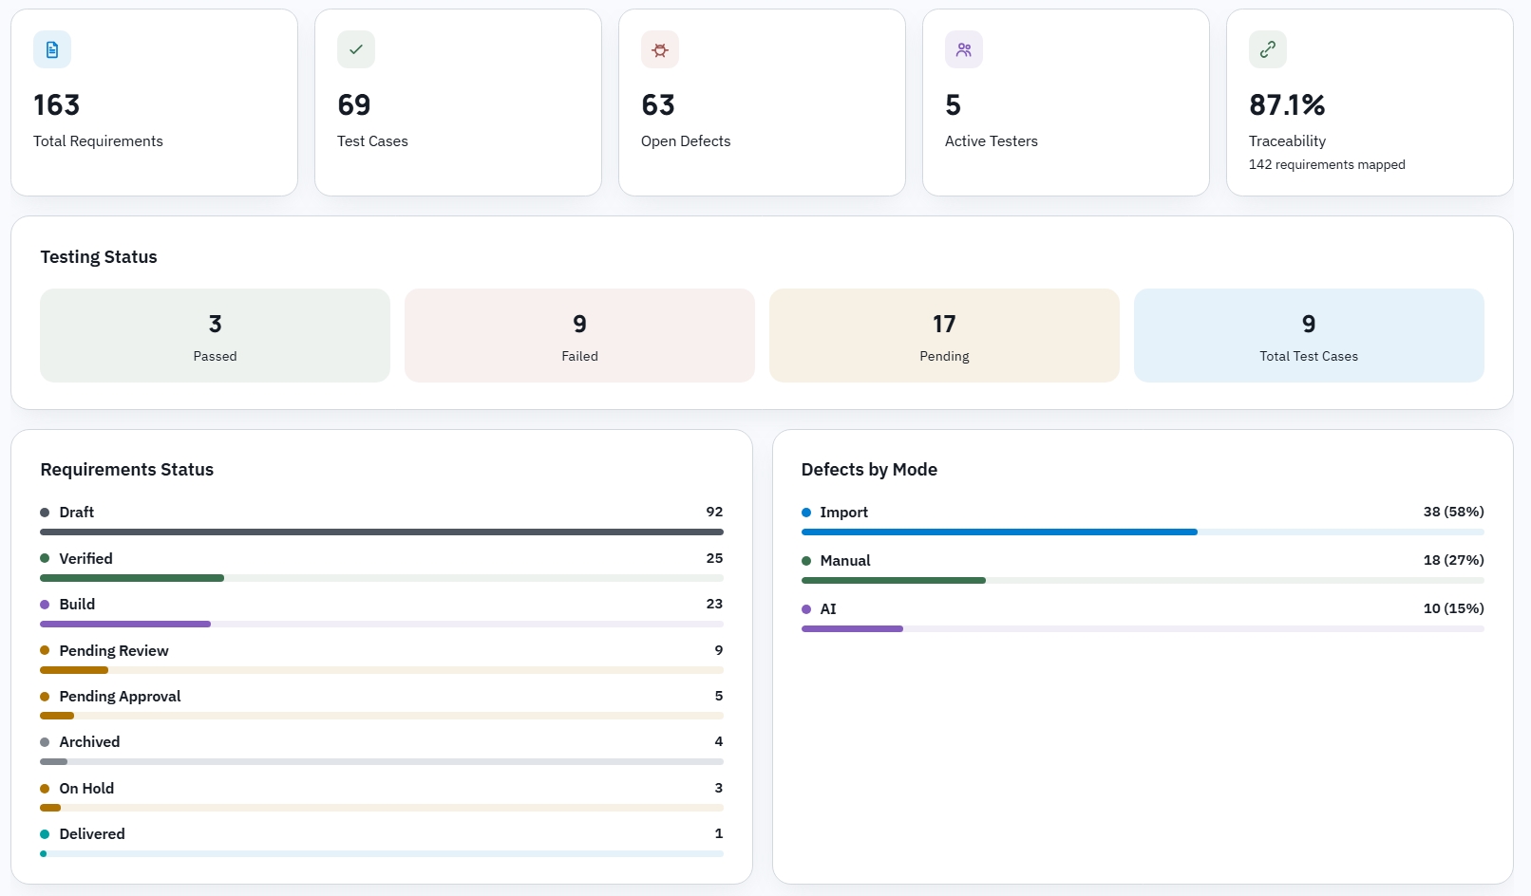The height and width of the screenshot is (896, 1531).
Task: Click the green dot beside Manual
Action: coord(806,561)
